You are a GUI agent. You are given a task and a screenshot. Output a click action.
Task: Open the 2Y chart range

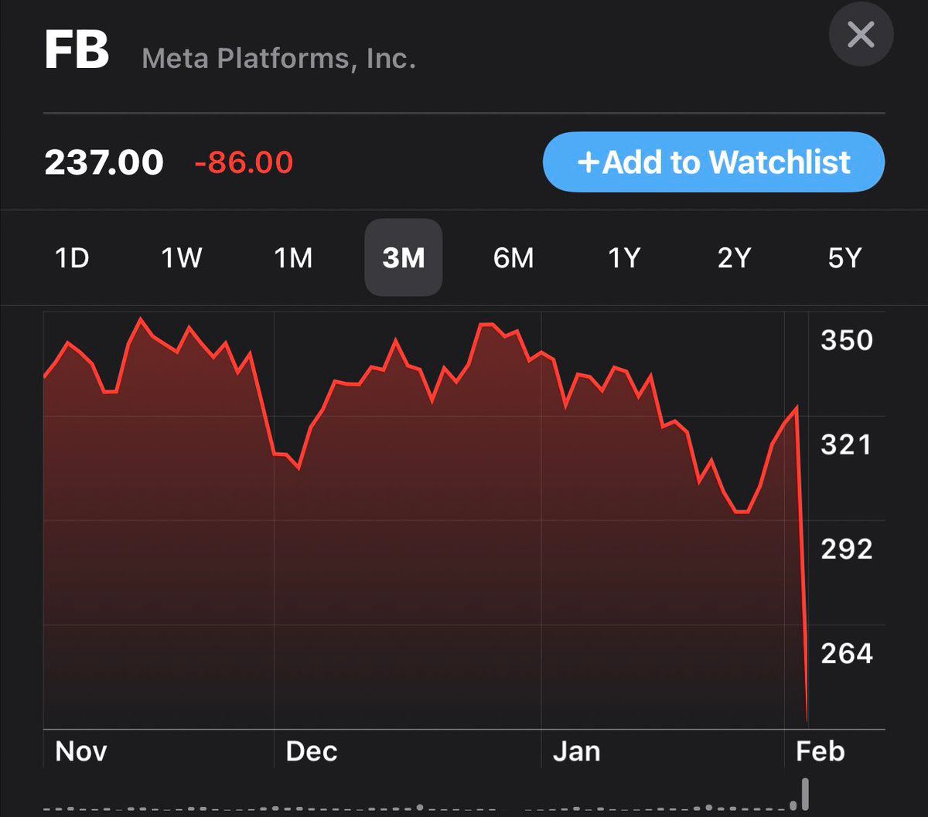734,258
